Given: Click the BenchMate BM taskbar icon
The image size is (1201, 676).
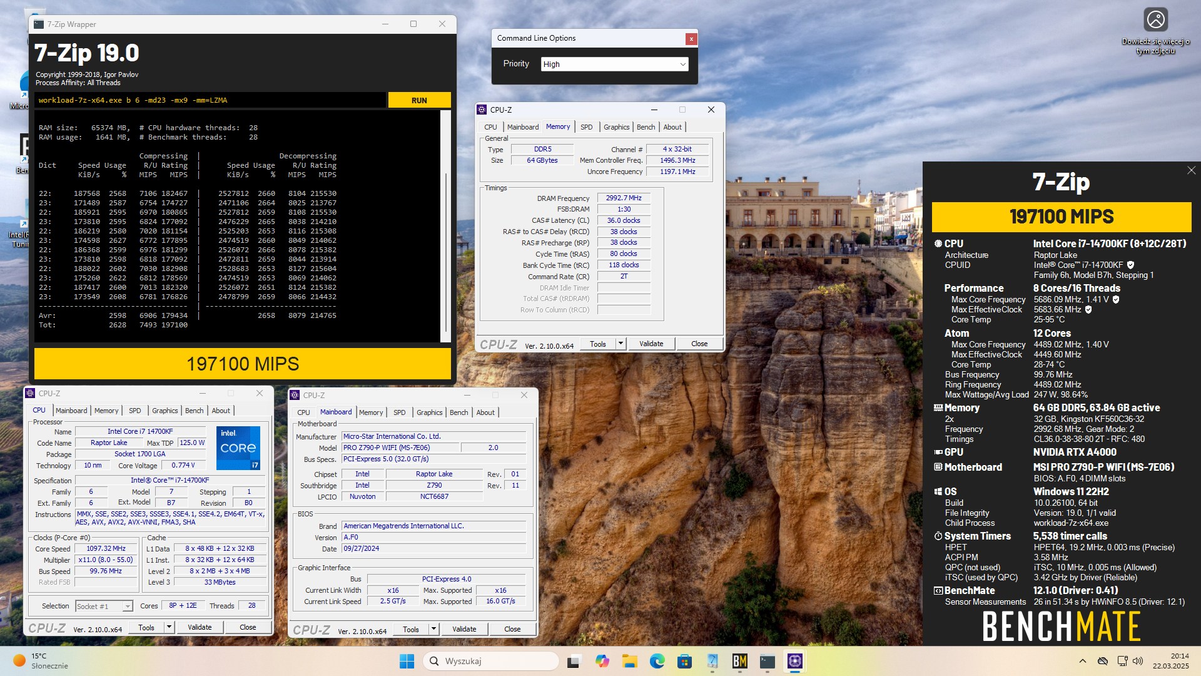Looking at the screenshot, I should tap(739, 661).
